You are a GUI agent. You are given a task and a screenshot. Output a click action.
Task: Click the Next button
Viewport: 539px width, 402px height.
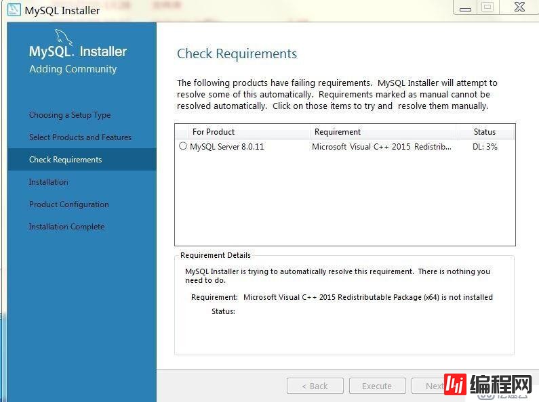click(x=434, y=386)
